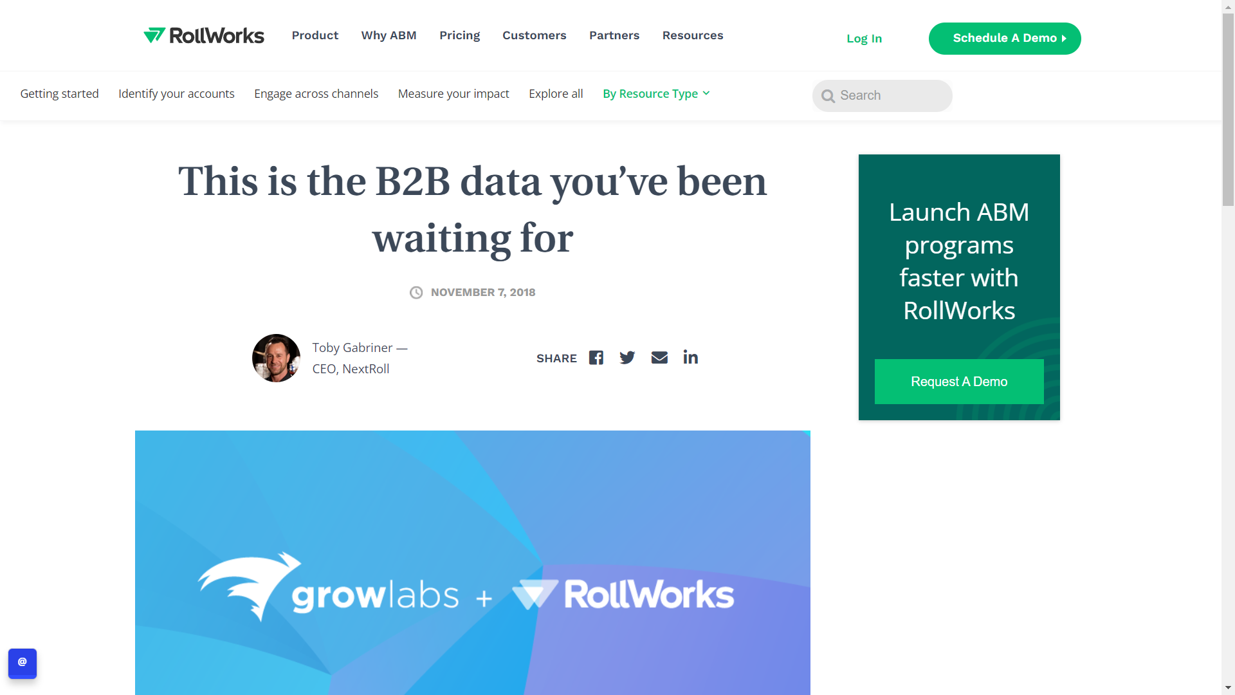Click the Toby Gabriner author photo thumbnail
Image resolution: width=1235 pixels, height=695 pixels.
276,357
